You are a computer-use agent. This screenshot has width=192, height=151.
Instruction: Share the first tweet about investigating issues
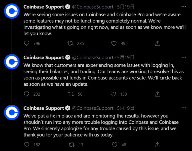(158, 43)
